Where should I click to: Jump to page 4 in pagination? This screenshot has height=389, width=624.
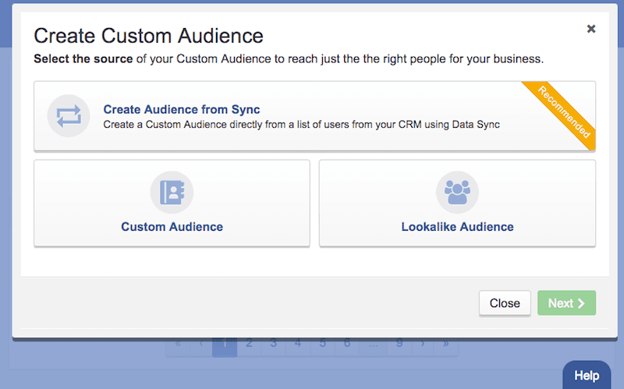[x=297, y=343]
